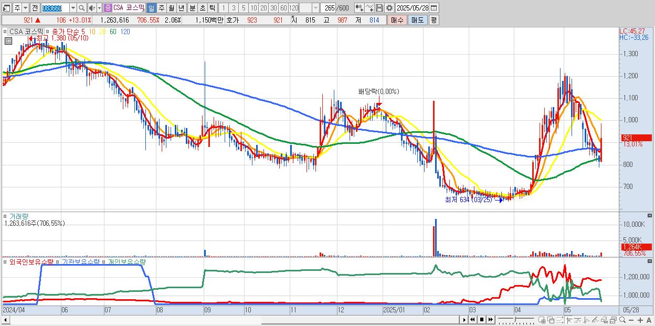The height and width of the screenshot is (326, 655).
Task: Select interval 1 tab
Action: pos(223,8)
